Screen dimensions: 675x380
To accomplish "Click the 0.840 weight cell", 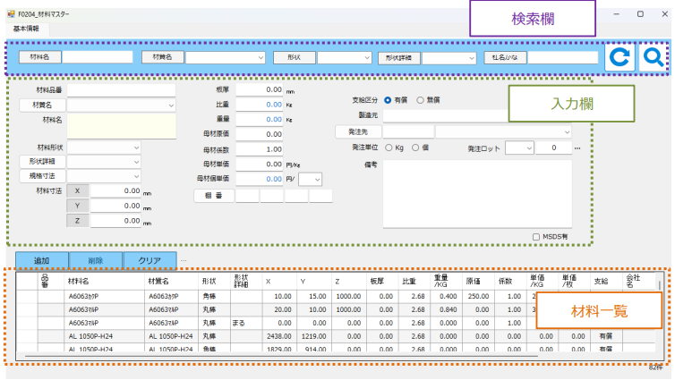I will click(x=446, y=310).
